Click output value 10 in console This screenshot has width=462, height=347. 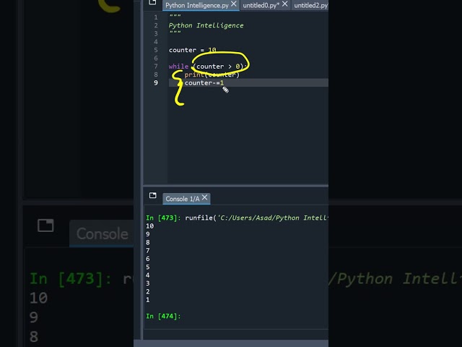(x=149, y=226)
